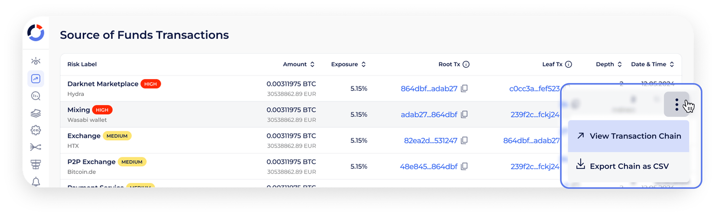Copy the 864dbf...adab27 root transaction hash
The height and width of the screenshot is (216, 716).
(464, 88)
